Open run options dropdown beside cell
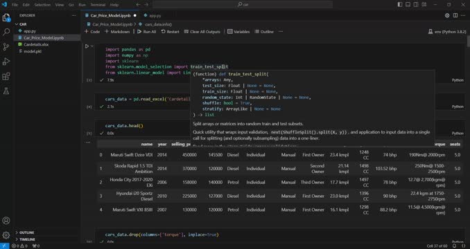This screenshot has height=249, width=470. 92,46
